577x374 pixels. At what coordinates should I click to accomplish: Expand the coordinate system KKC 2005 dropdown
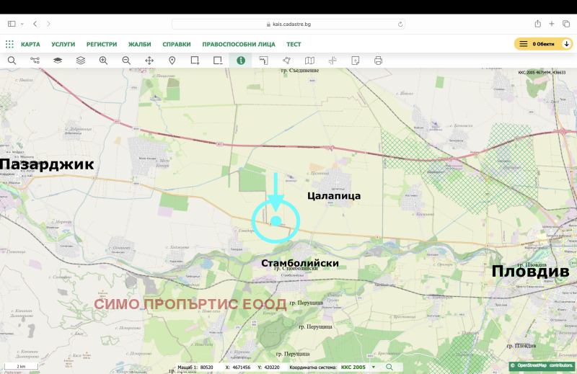tap(373, 367)
